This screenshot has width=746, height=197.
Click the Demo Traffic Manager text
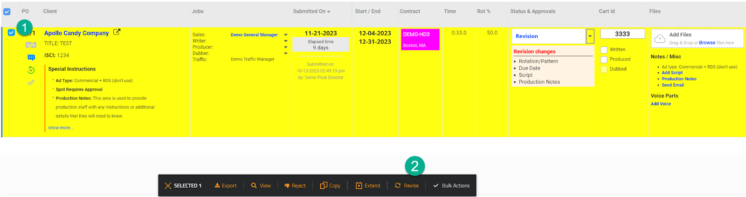(x=253, y=59)
